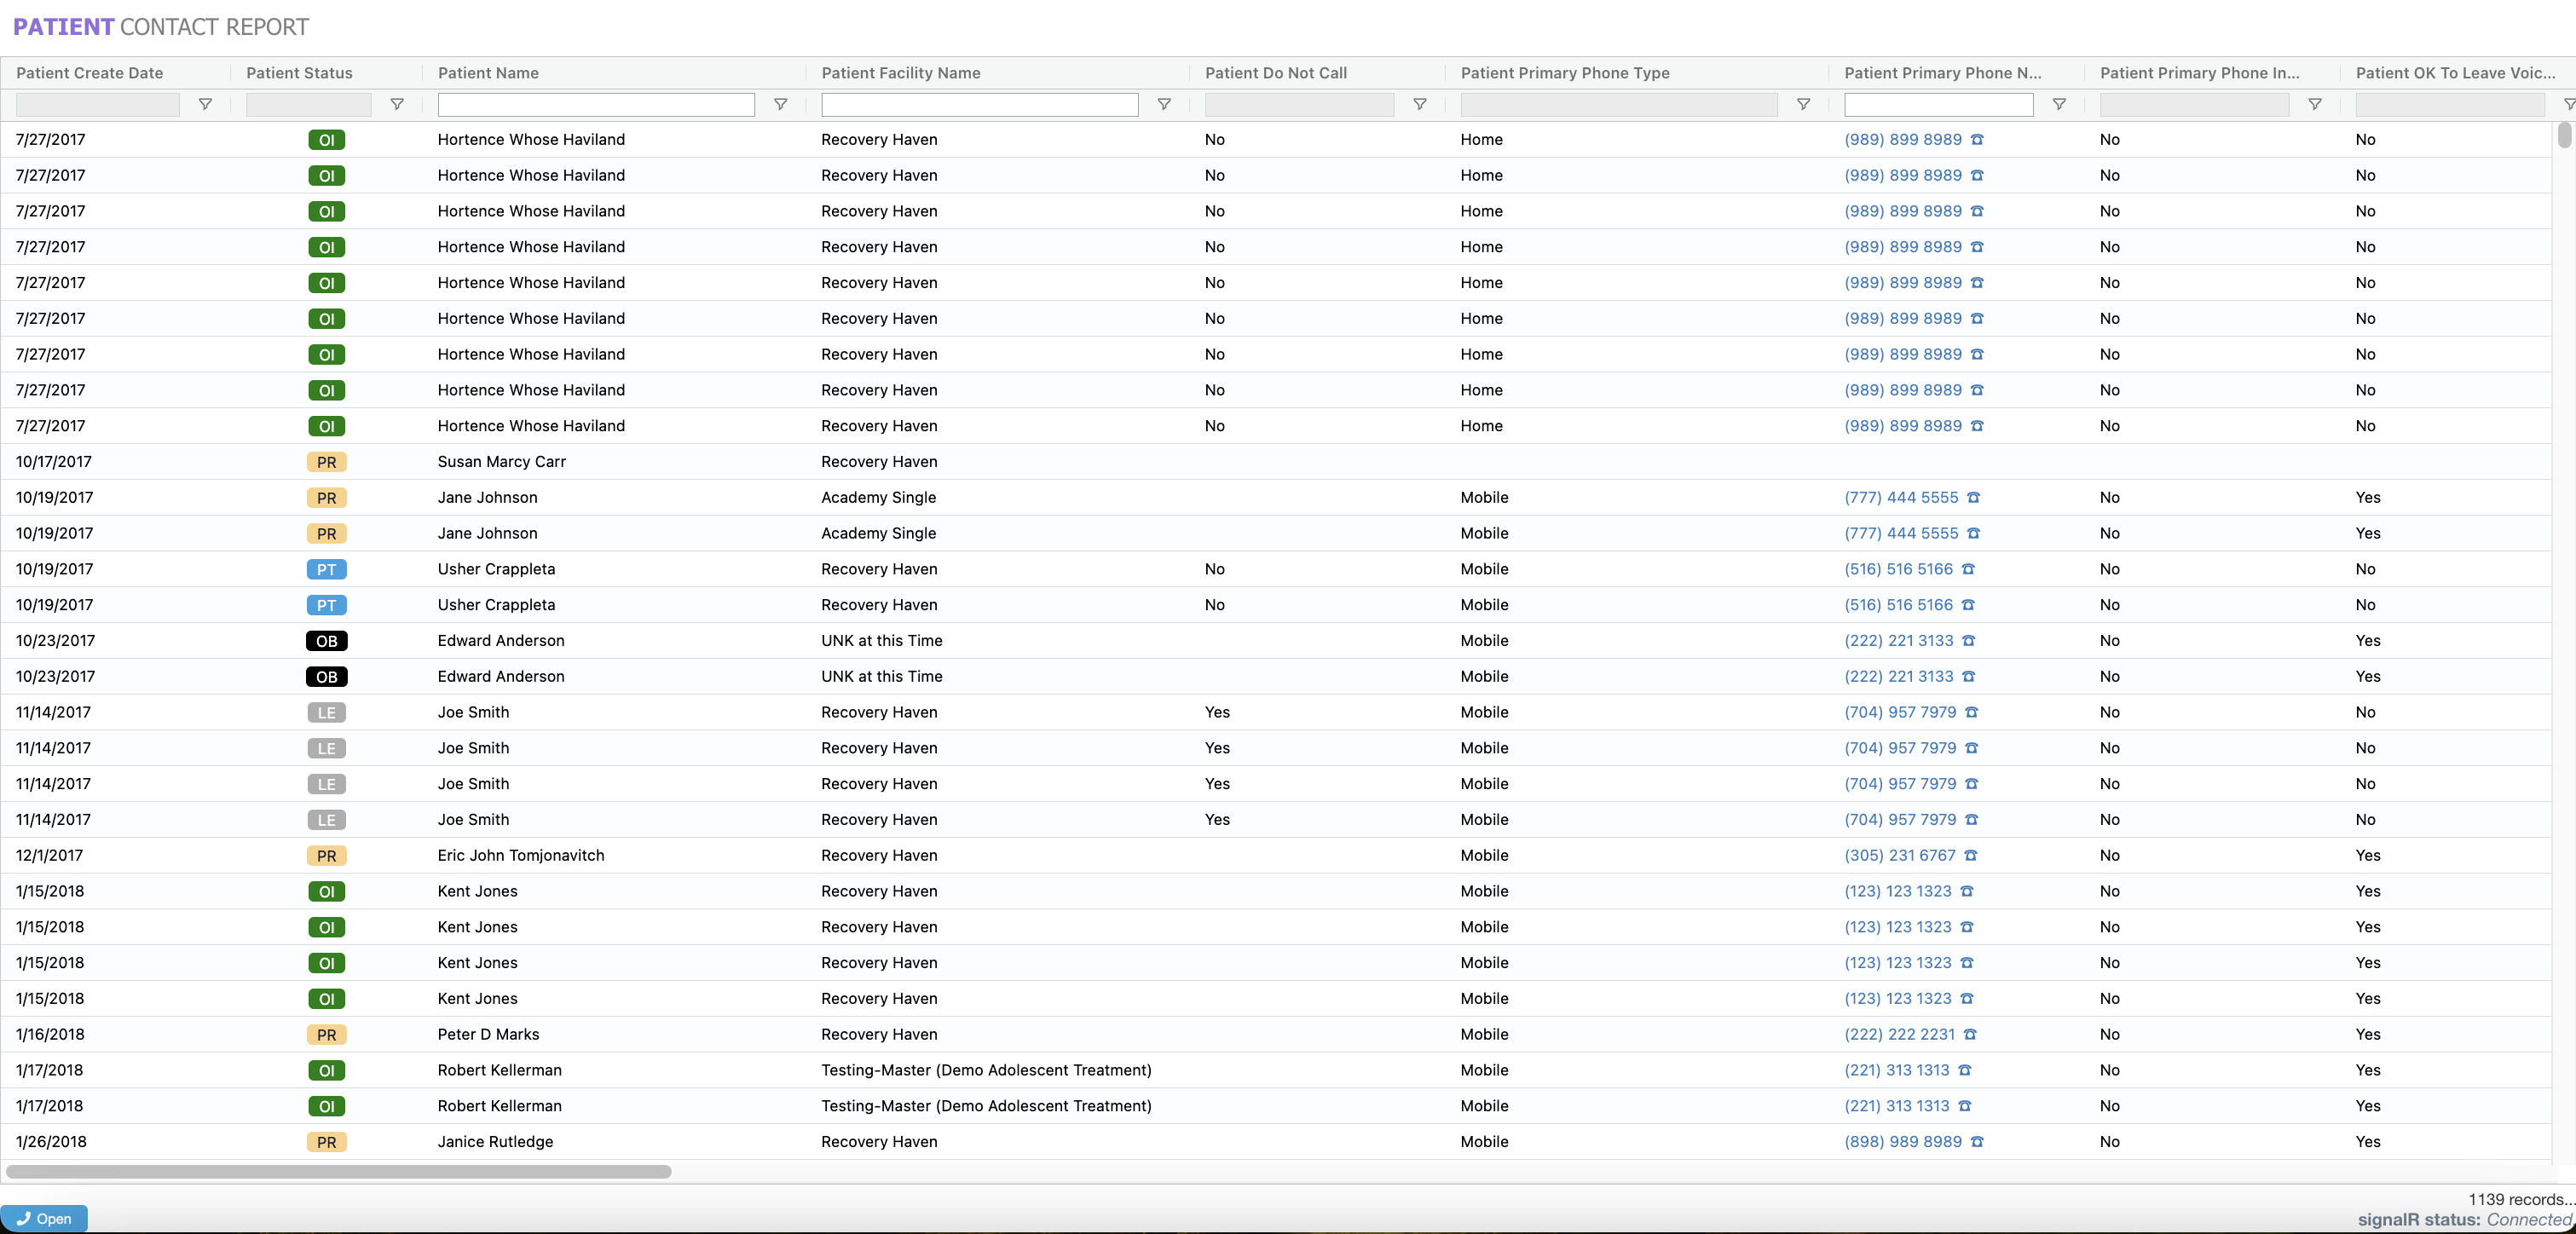Image resolution: width=2576 pixels, height=1234 pixels.
Task: Click phone icon next to (305) 231 6767
Action: point(1971,856)
